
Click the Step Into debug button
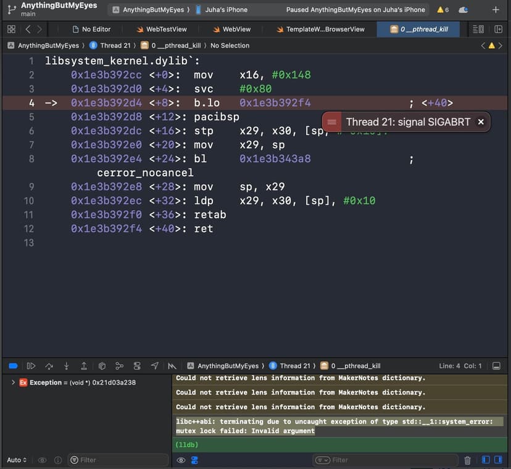click(x=67, y=365)
